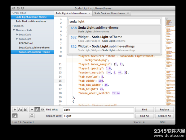
Task: Click the minimap on the right
Action: click(x=170, y=61)
